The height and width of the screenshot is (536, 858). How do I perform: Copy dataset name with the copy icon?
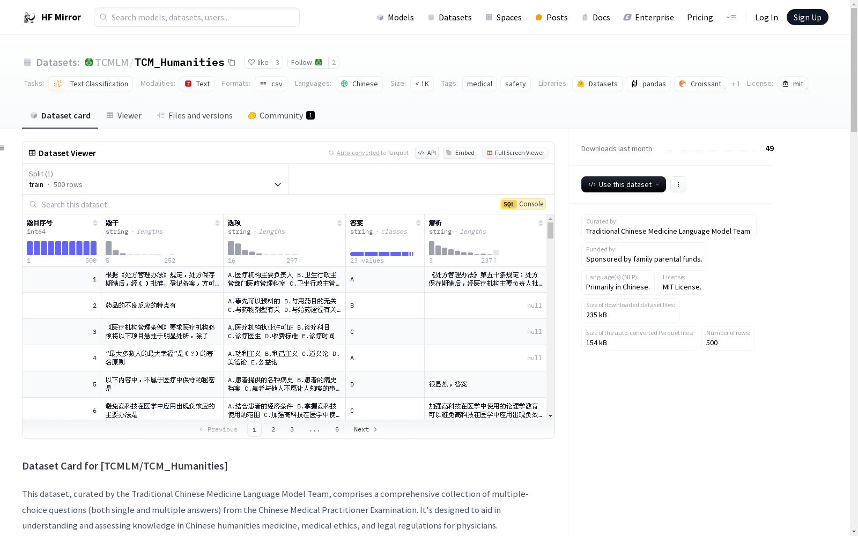click(x=232, y=62)
